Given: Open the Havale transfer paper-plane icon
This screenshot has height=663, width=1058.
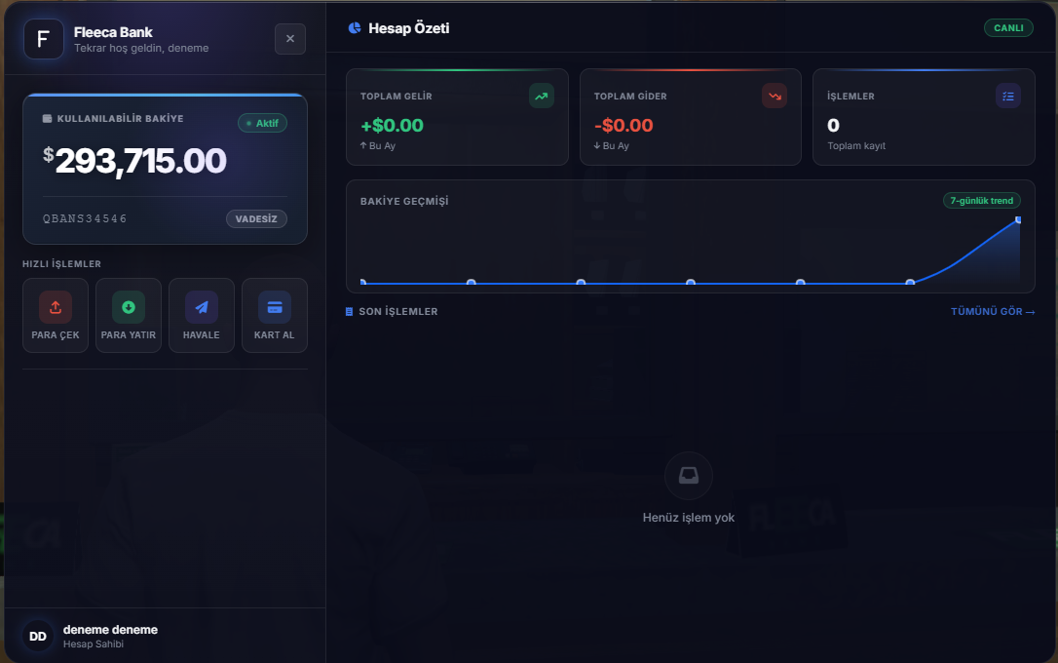Looking at the screenshot, I should 201,307.
